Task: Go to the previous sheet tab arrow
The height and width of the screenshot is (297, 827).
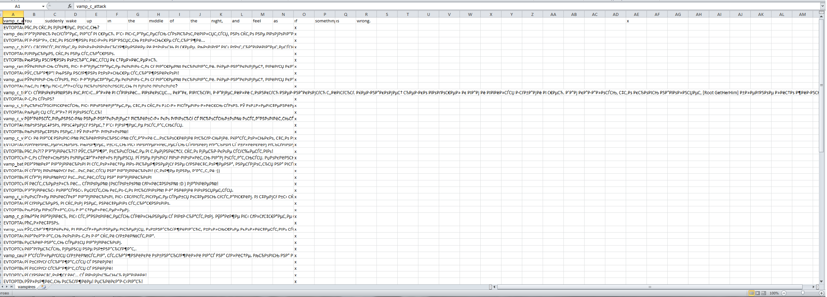Action: pyautogui.click(x=3, y=287)
